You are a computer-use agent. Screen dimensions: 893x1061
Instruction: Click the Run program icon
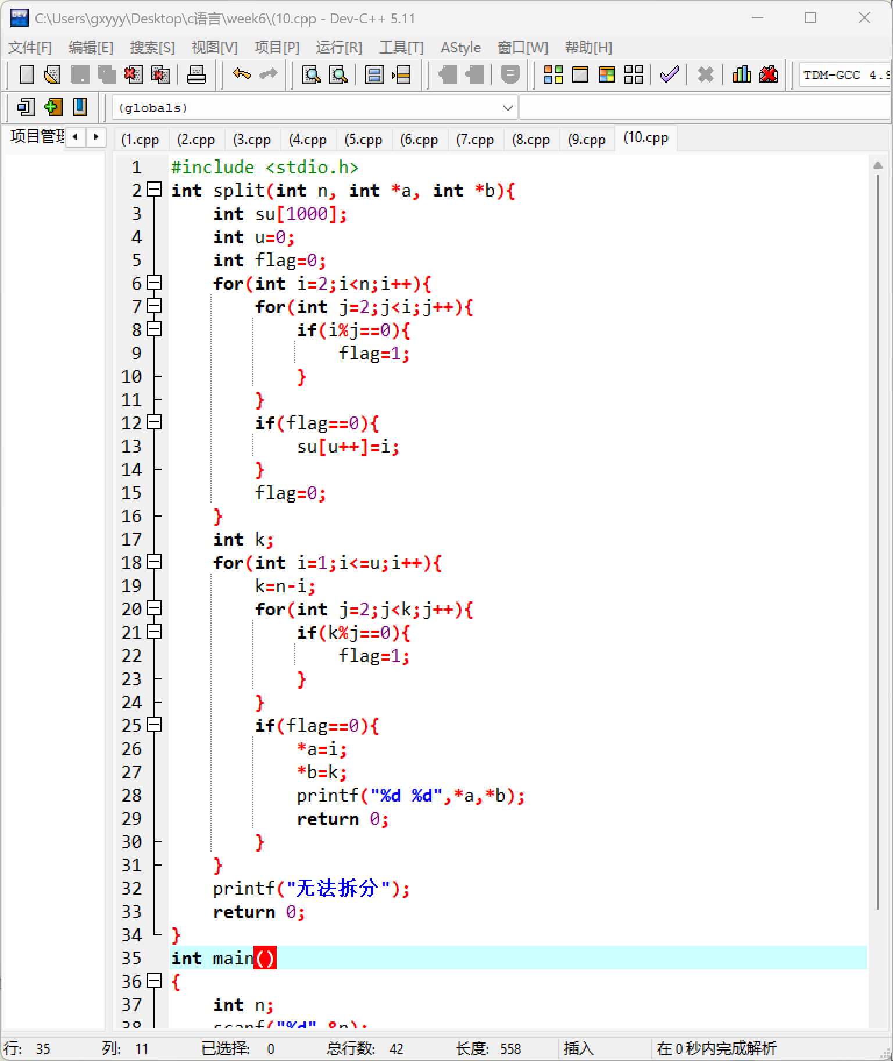pos(580,74)
